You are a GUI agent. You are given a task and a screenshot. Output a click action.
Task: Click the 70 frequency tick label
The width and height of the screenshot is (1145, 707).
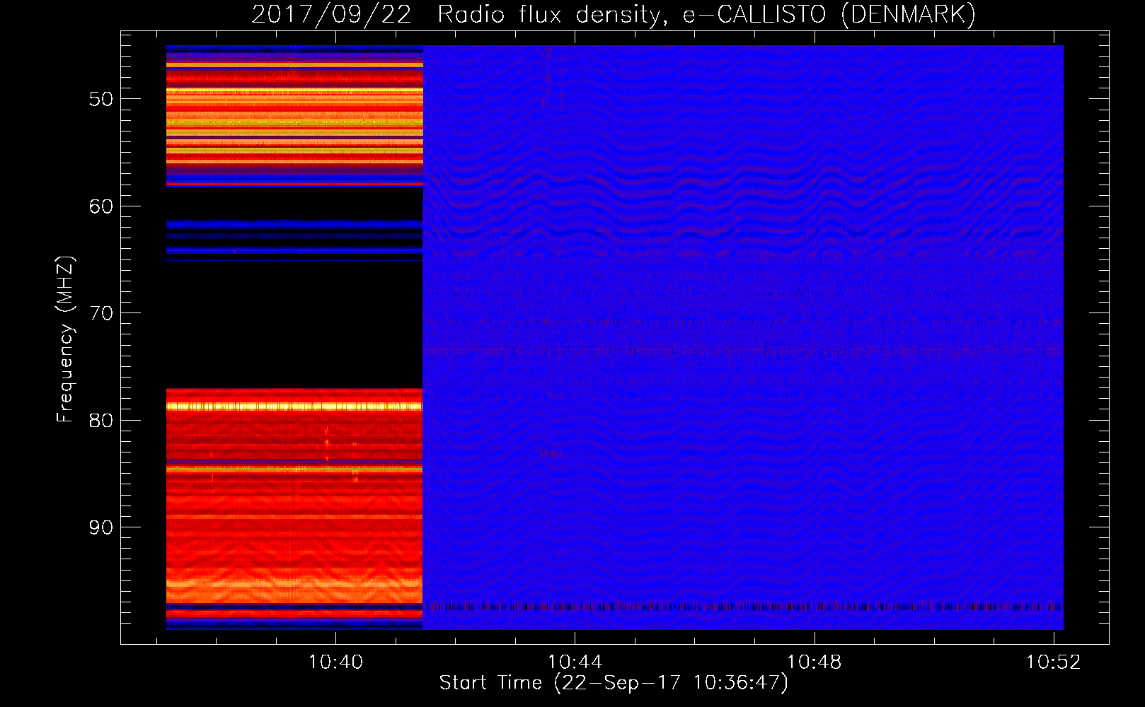(101, 313)
